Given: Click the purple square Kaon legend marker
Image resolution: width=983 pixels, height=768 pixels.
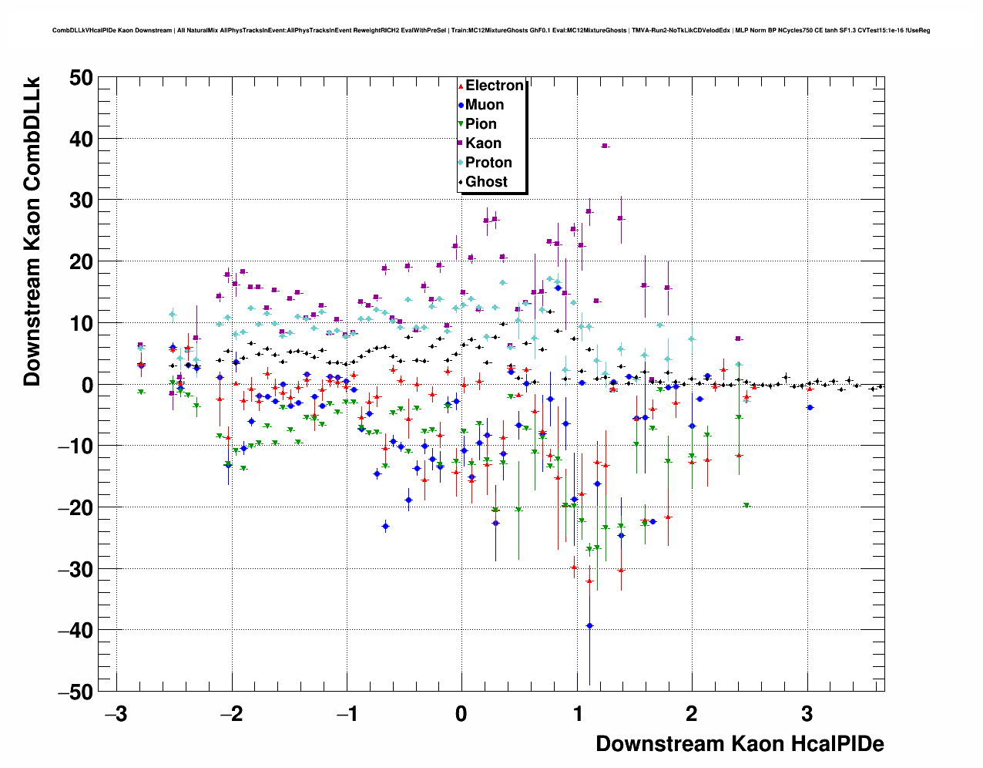Looking at the screenshot, I should [x=461, y=143].
